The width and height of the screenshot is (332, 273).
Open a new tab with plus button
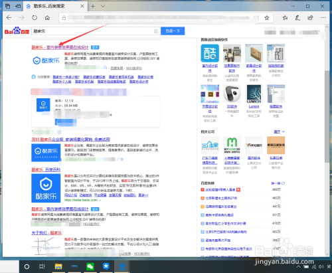click(93, 6)
